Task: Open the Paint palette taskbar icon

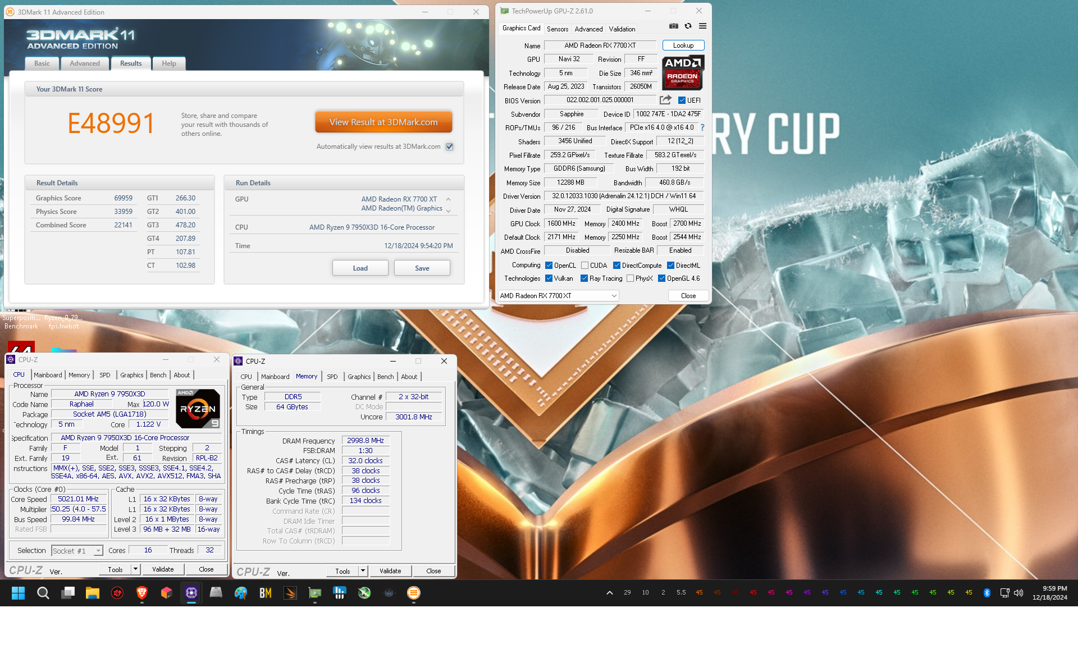Action: [241, 593]
